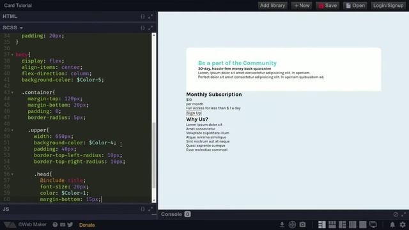Click the 'background-color: $Color-4;' code line
Screen dimensions: 409x230
75,142
